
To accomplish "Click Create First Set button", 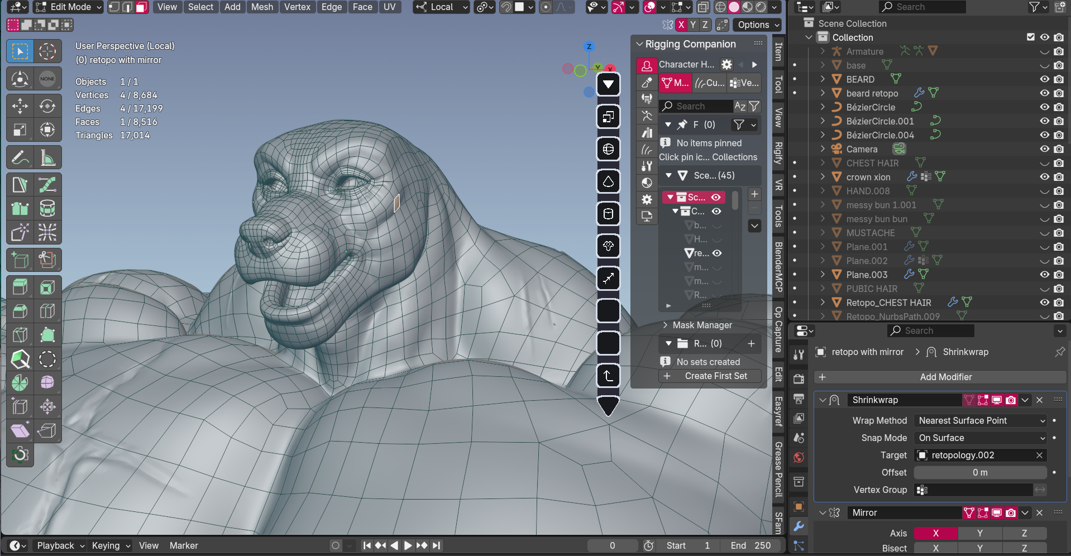I will pos(710,376).
